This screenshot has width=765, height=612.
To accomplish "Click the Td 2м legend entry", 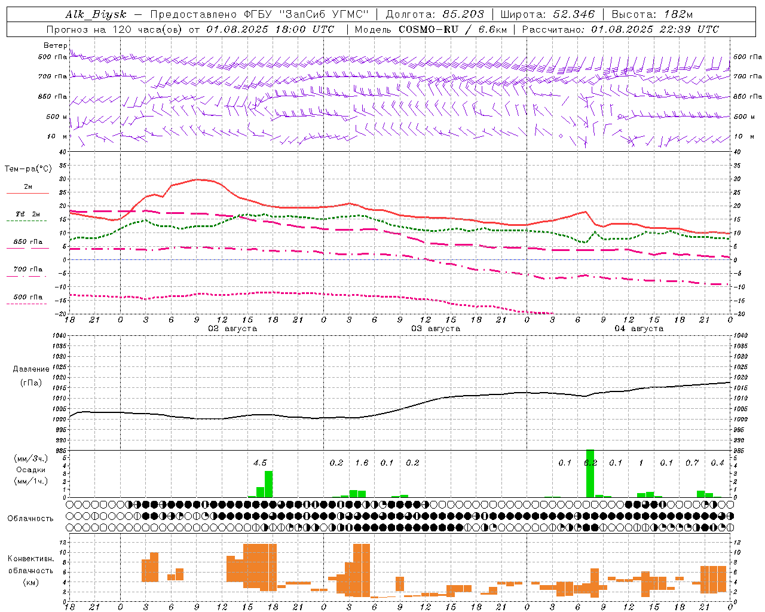I will click(27, 214).
